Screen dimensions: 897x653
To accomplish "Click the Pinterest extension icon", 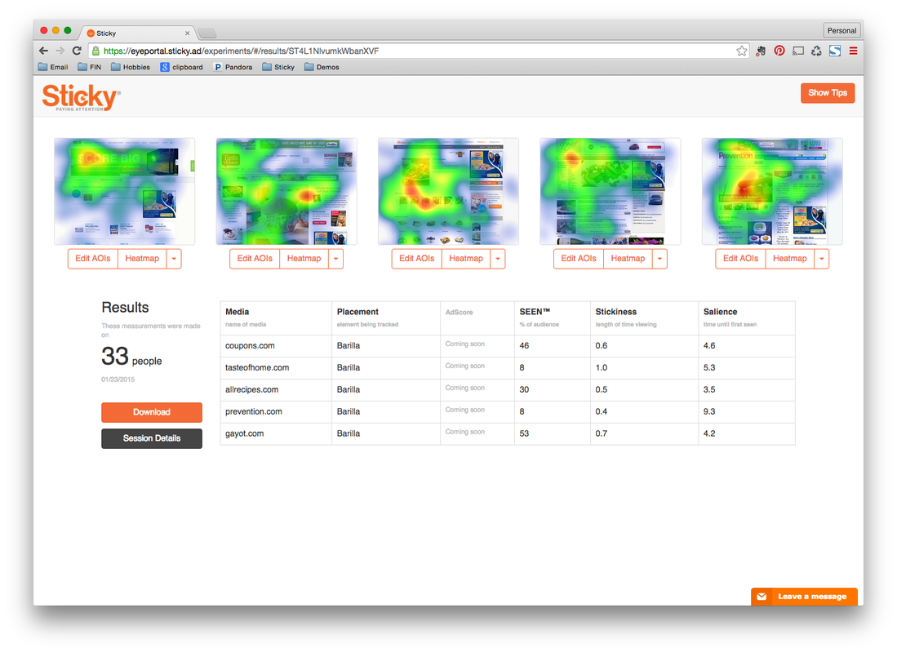I will (x=779, y=51).
